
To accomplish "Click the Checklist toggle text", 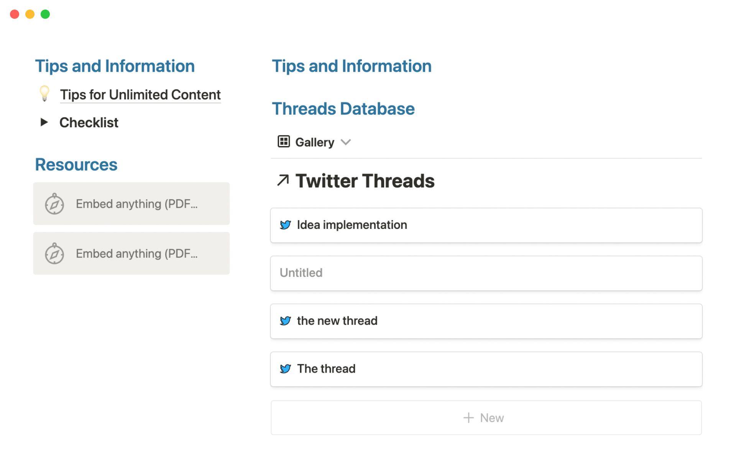I will pyautogui.click(x=89, y=123).
